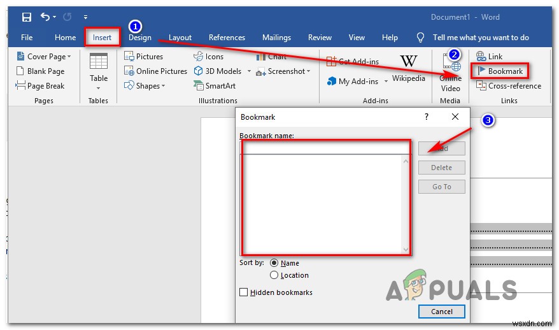Click the Bookmark dialog help question mark

click(427, 117)
